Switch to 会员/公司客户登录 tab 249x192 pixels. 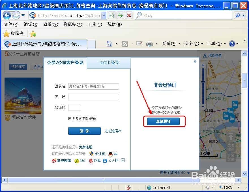pyautogui.click(x=65, y=63)
